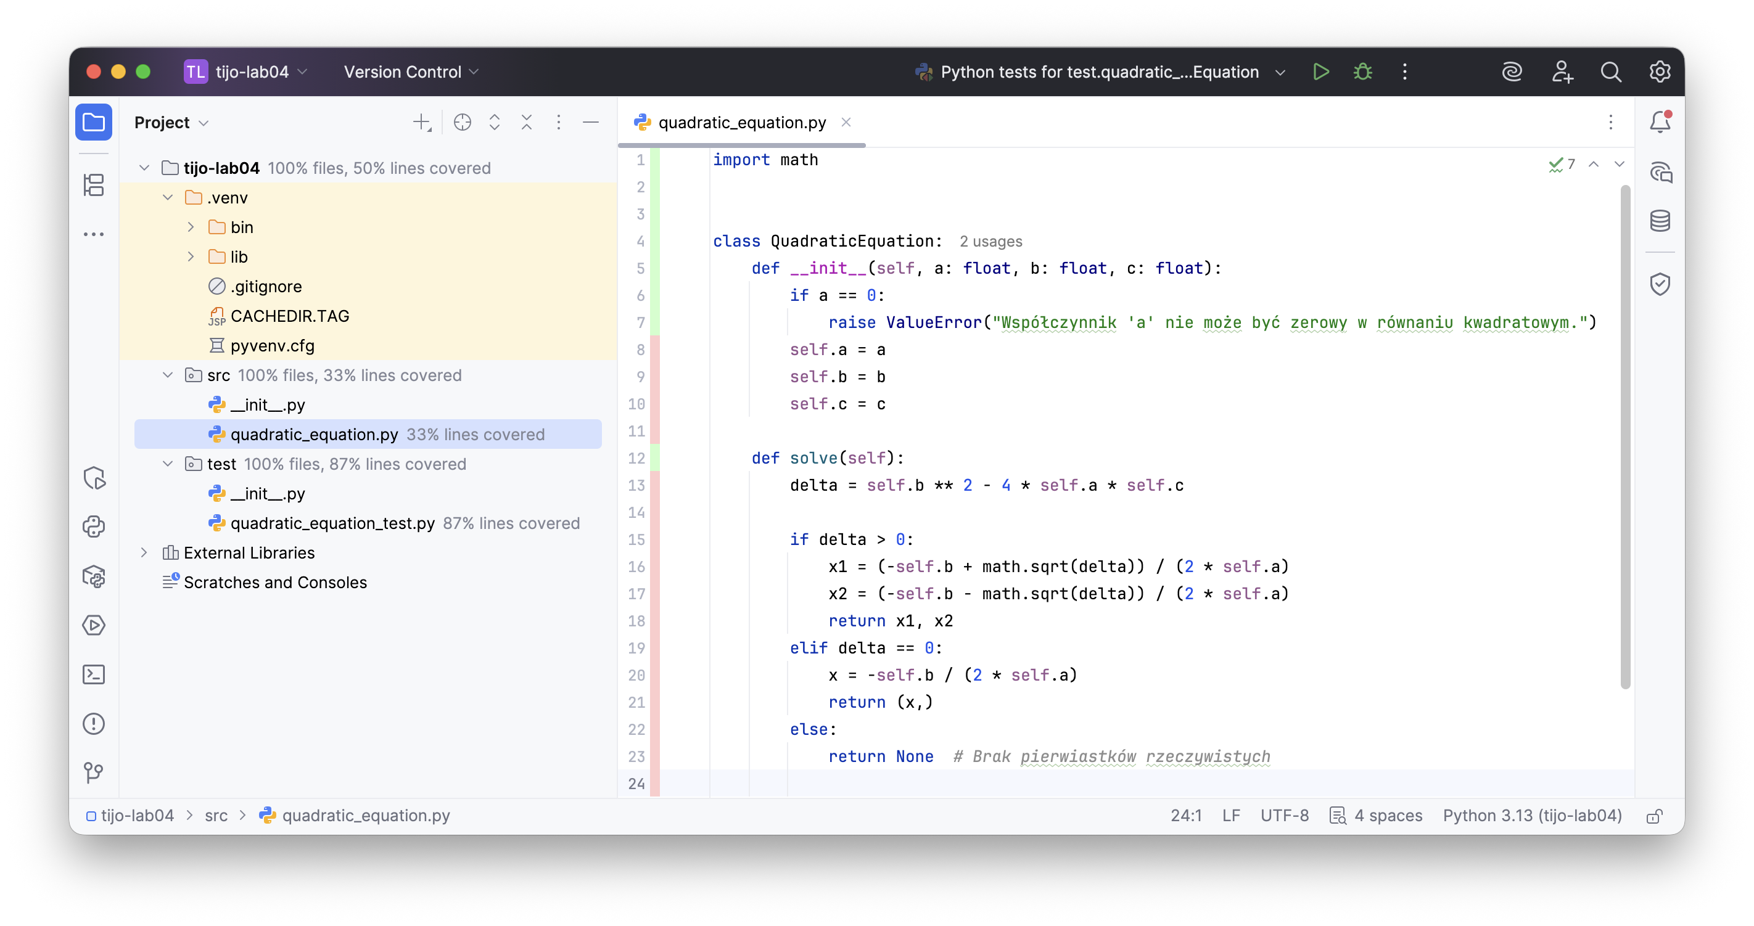Run the Python tests configuration

[1320, 72]
